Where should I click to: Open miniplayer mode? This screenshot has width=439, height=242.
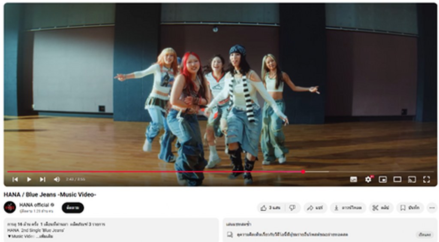(x=383, y=179)
